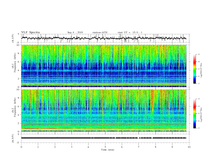Viewport: 213px width, 165px height.
Task: Click the ch.2 colorbar 'log(PSD)(V²/Hz)' label
Action: (201, 115)
